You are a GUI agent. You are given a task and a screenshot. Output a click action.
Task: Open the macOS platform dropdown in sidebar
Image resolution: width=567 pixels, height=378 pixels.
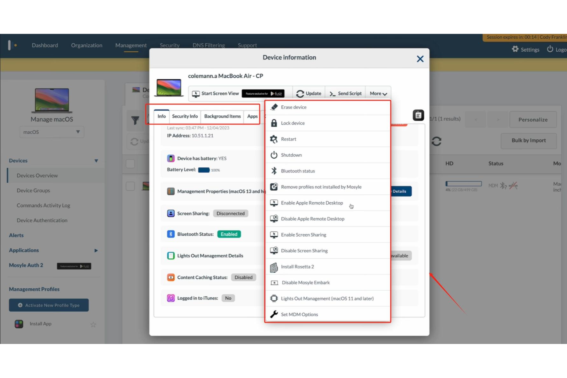pyautogui.click(x=52, y=132)
